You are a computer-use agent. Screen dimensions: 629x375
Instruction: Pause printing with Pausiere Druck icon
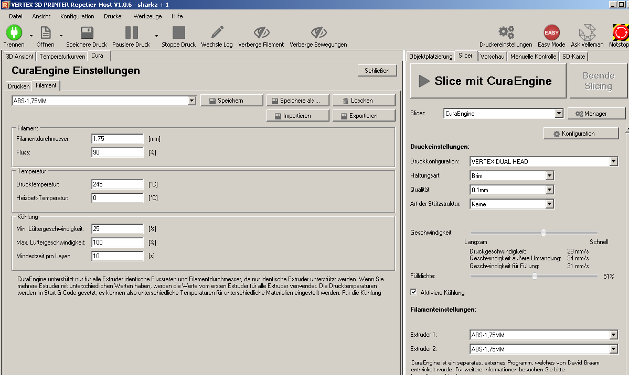pos(131,32)
